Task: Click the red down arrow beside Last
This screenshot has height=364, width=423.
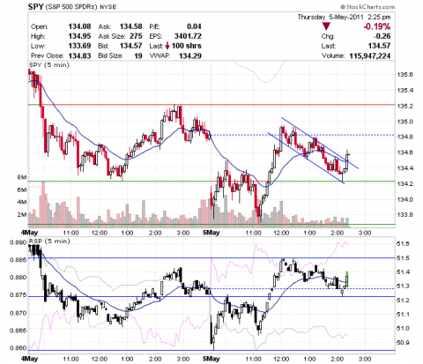Action: coord(167,46)
